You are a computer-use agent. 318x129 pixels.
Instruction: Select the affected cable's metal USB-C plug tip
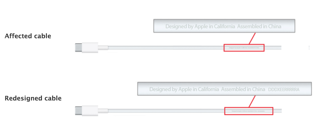78,48
